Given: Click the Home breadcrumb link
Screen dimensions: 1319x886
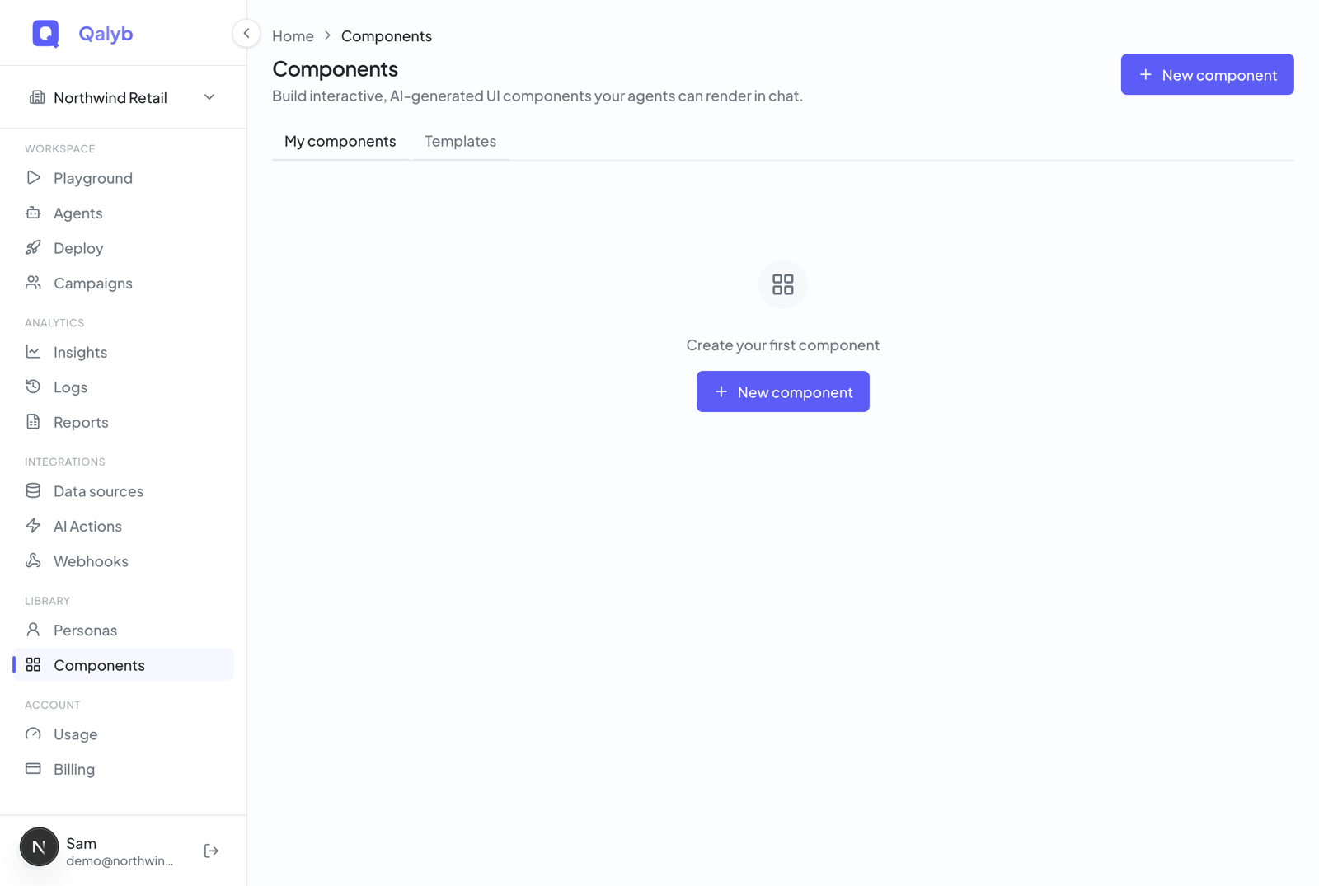Looking at the screenshot, I should pyautogui.click(x=293, y=36).
